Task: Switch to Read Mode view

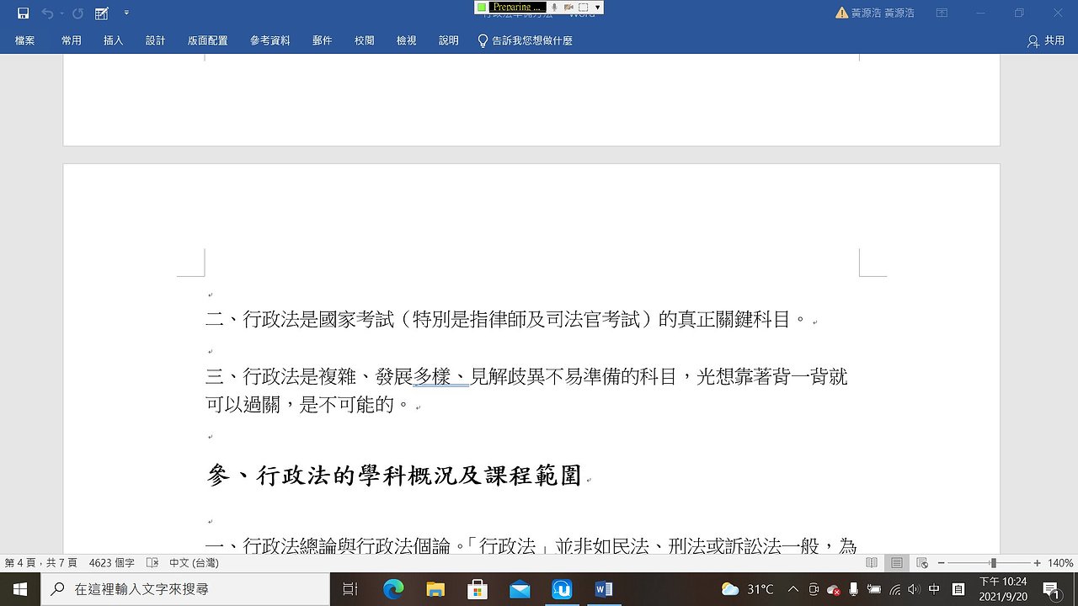Action: coord(872,563)
